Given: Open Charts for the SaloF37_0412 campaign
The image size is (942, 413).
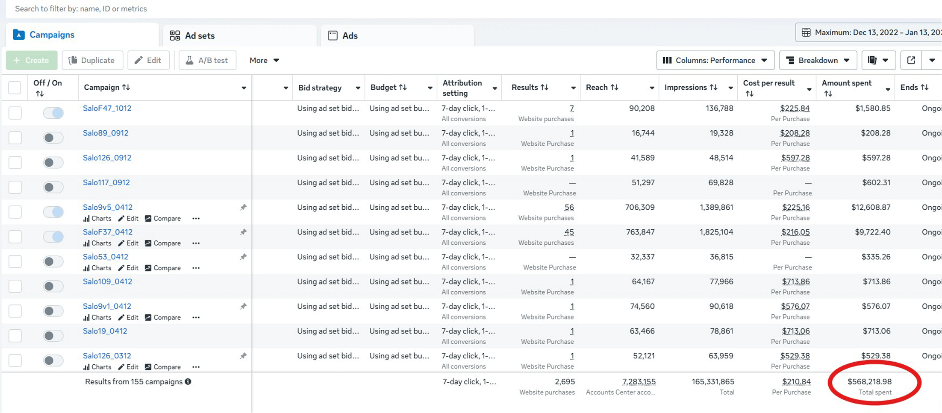Looking at the screenshot, I should pos(97,243).
